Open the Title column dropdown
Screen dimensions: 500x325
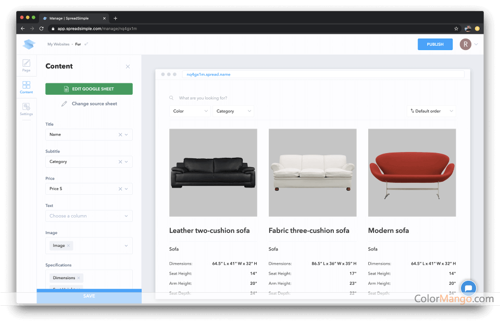[126, 134]
